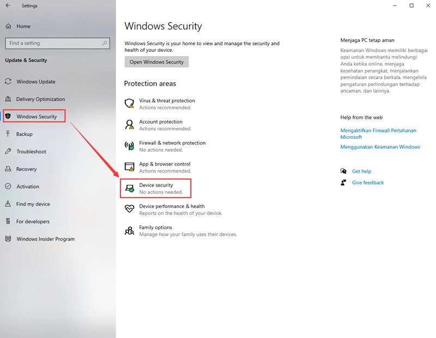Click the Device security laptop icon
Screen dimensions: 436x338
click(x=130, y=188)
